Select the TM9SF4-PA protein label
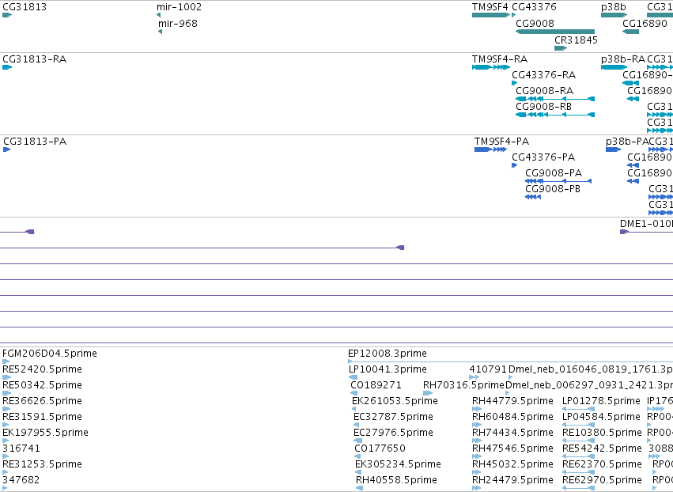673x492 pixels. point(501,142)
